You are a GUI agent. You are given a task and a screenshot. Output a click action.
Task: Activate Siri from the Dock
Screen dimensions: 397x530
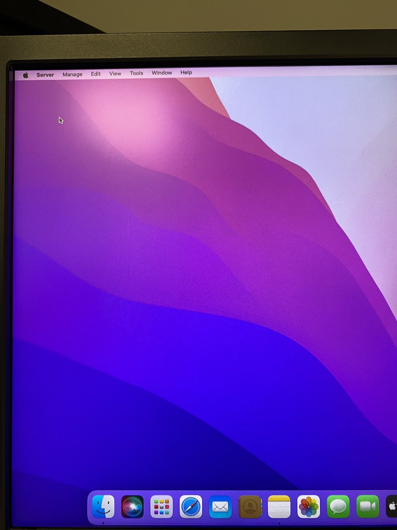(132, 507)
